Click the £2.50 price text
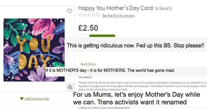This screenshot has width=207, height=109. click(88, 27)
